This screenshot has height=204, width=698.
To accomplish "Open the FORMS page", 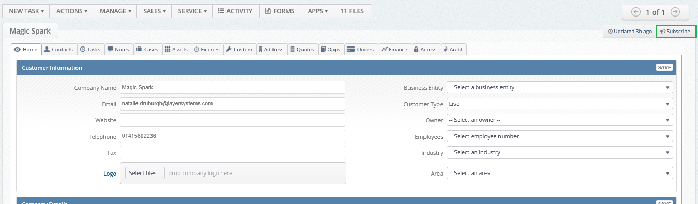I will click(x=280, y=11).
